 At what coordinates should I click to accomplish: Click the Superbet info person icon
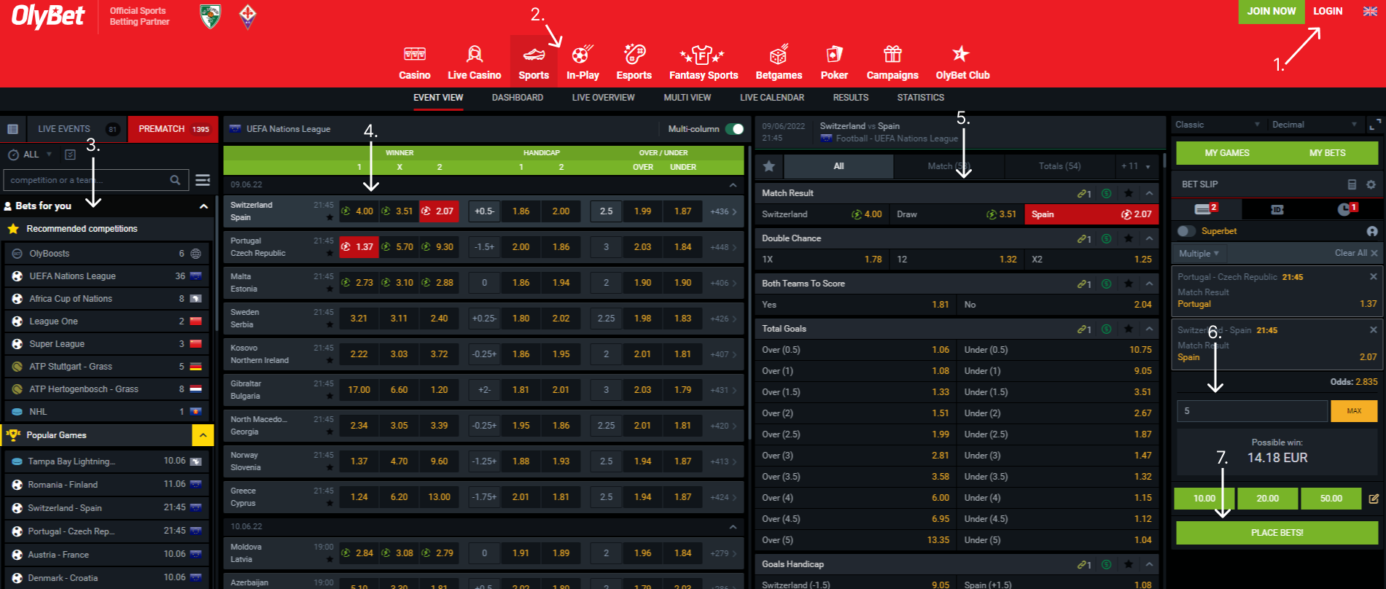[1372, 231]
